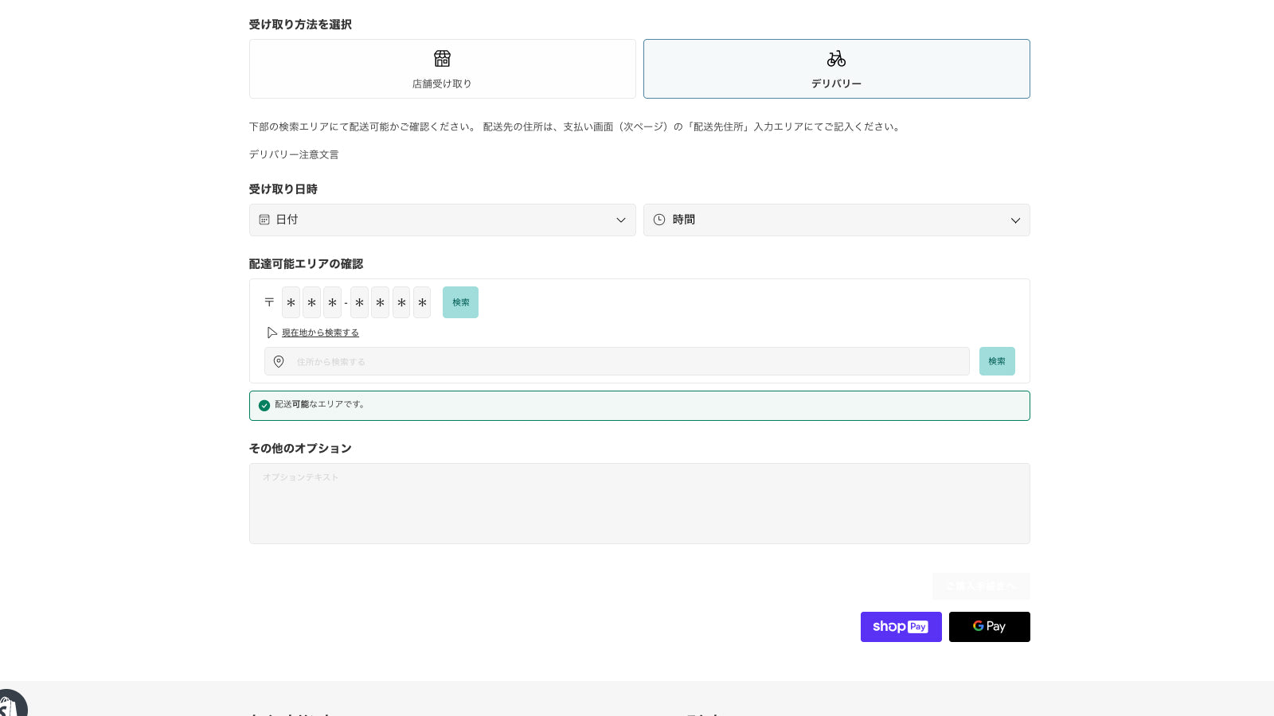Focus the 住所から検索する address input
Image resolution: width=1274 pixels, height=716 pixels.
tap(629, 361)
